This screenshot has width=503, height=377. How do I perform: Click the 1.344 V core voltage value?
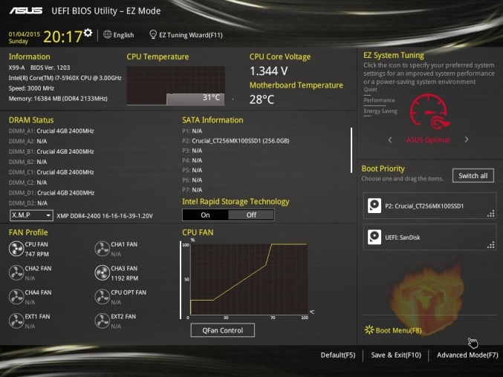point(268,71)
